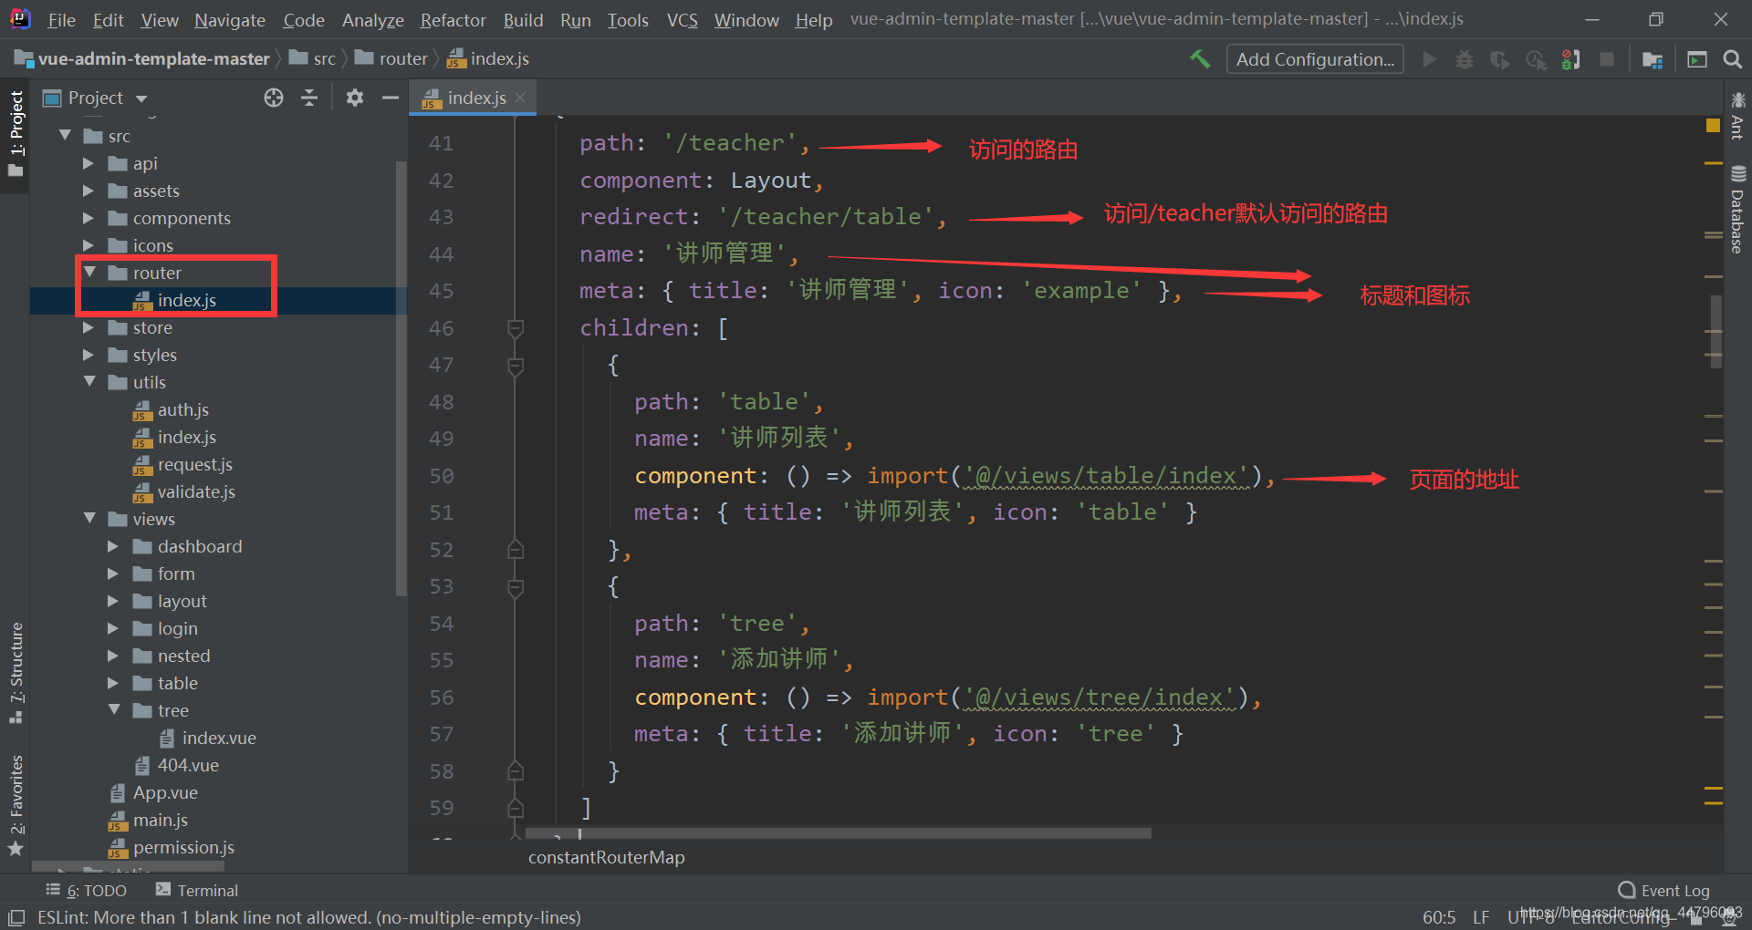Open the Tools menu

[x=628, y=19]
